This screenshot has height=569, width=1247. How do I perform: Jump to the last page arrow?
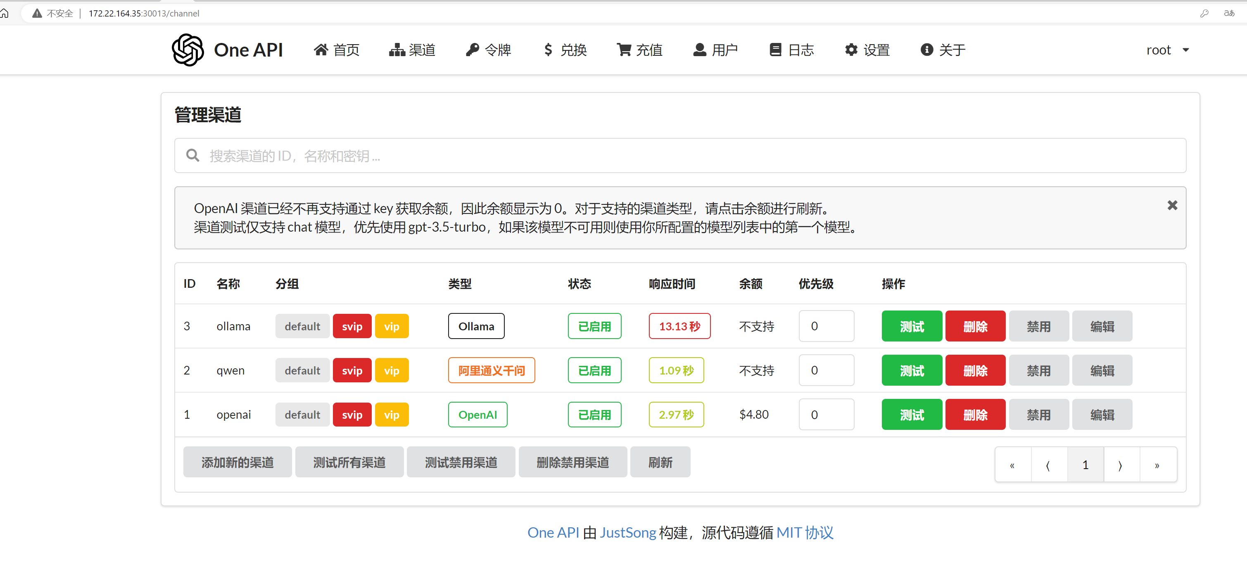coord(1157,465)
